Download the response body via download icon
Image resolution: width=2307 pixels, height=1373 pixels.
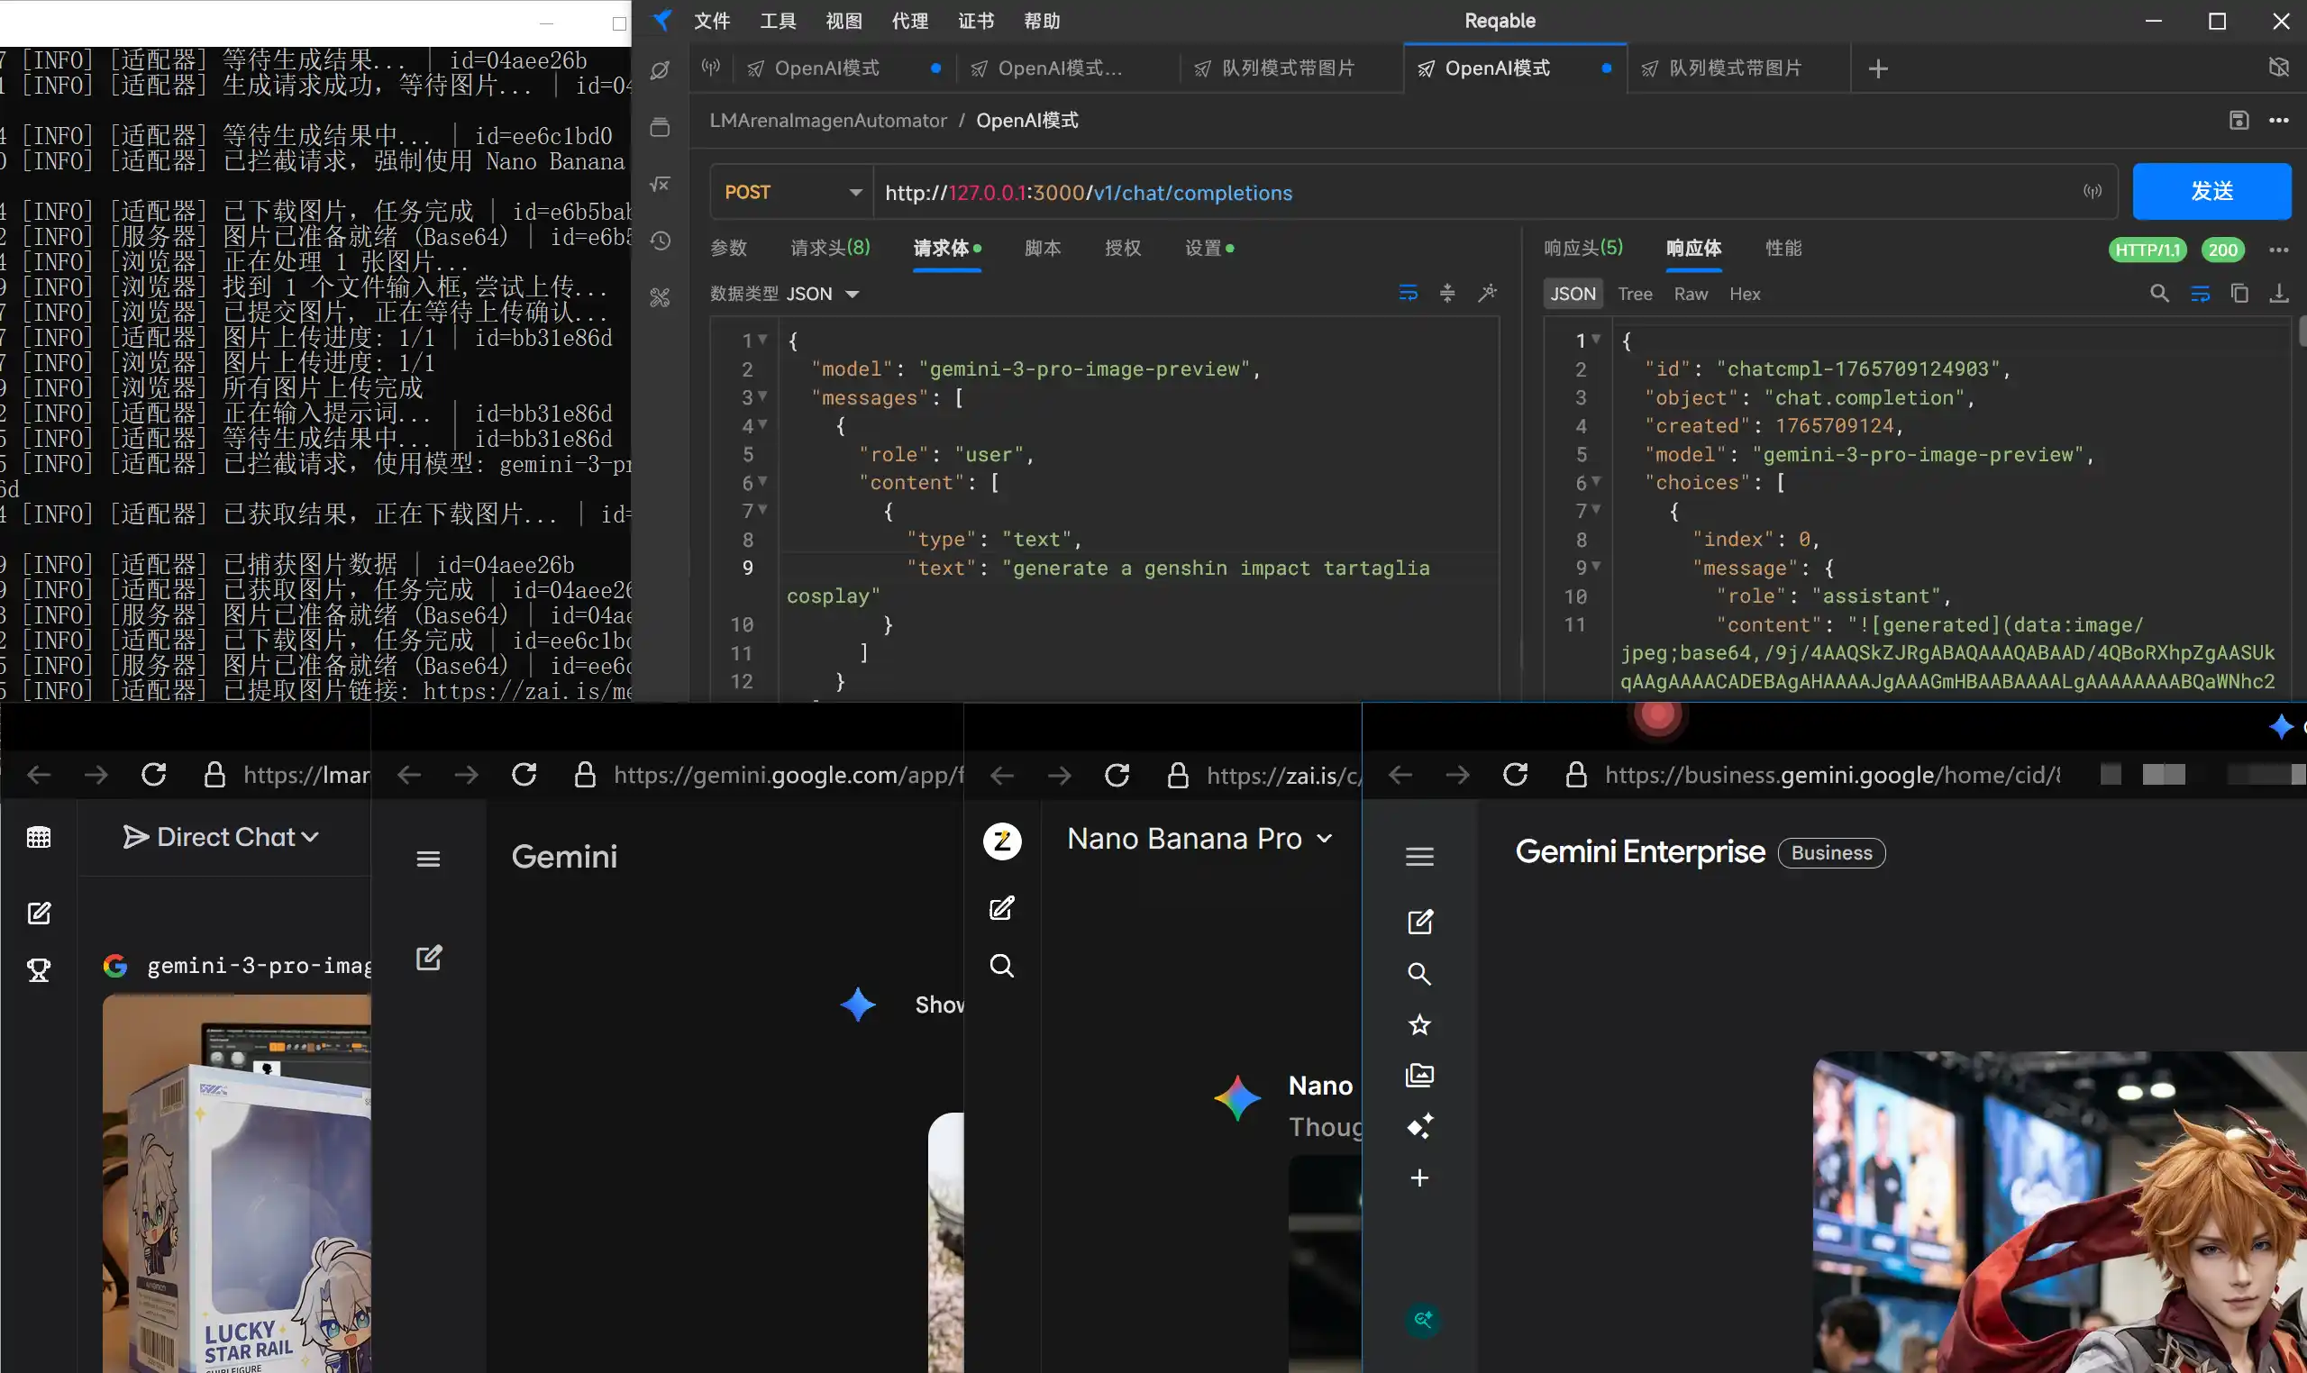pyautogui.click(x=2279, y=295)
